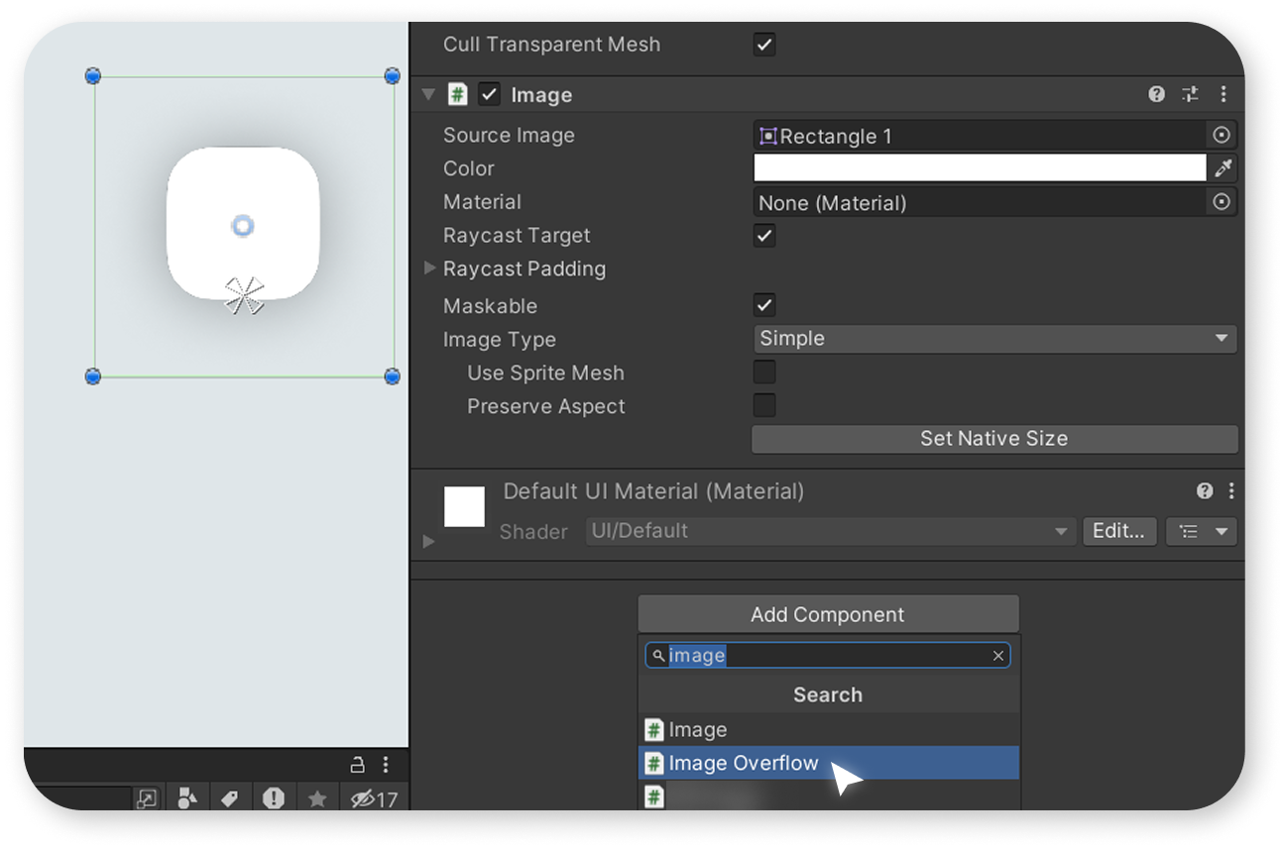Uncheck the Maskable option
Image resolution: width=1282 pixels, height=848 pixels.
pyautogui.click(x=764, y=305)
